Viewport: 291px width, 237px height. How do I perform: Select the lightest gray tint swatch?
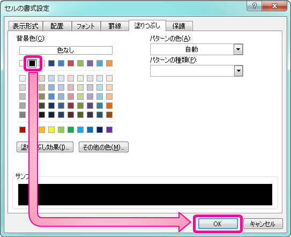pyautogui.click(x=23, y=78)
